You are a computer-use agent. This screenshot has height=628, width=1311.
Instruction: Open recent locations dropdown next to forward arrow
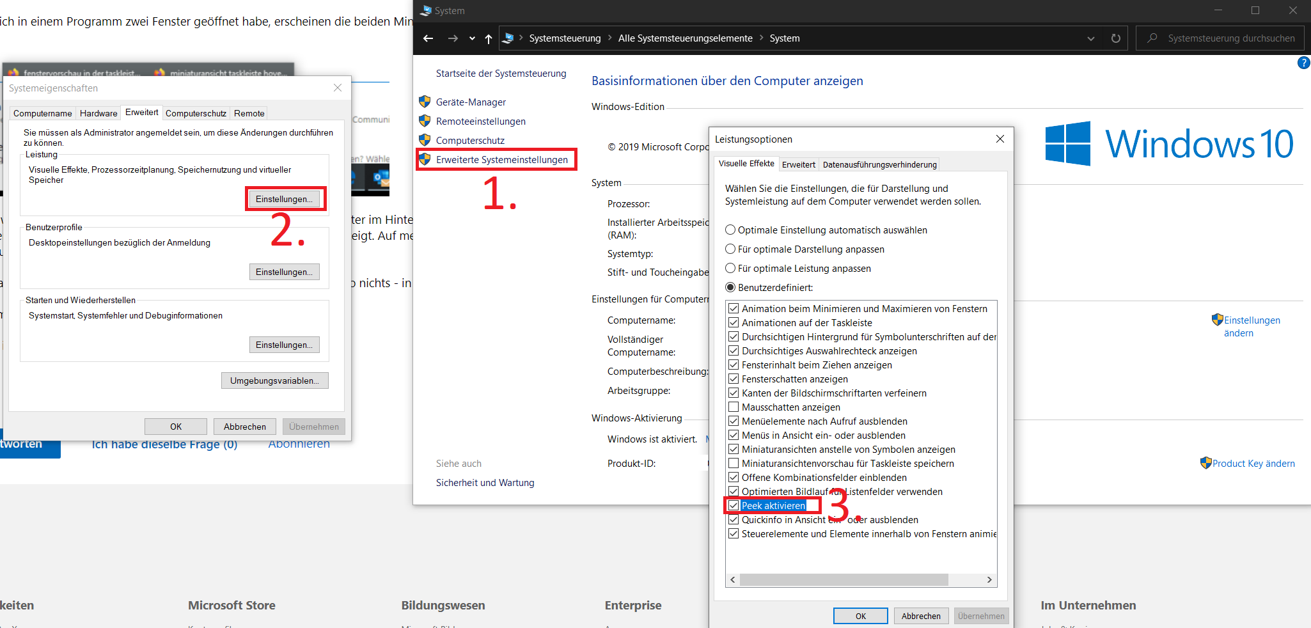[472, 38]
